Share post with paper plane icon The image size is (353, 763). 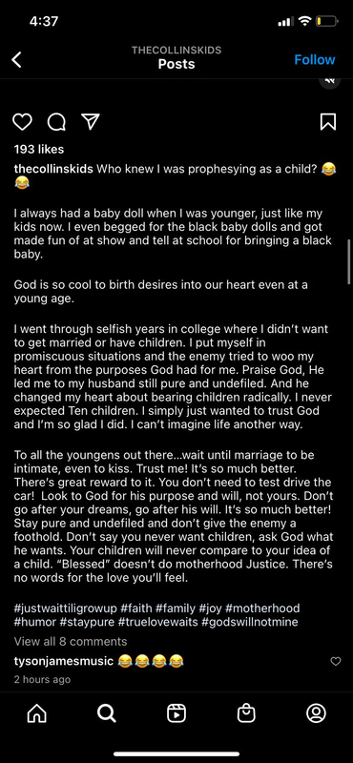tap(90, 121)
